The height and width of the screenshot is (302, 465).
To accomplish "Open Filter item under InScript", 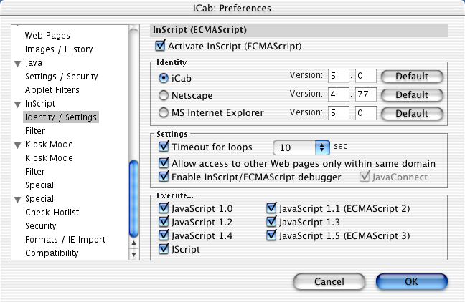I will tap(35, 131).
